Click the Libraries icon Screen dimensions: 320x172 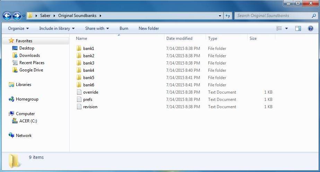tap(11, 85)
